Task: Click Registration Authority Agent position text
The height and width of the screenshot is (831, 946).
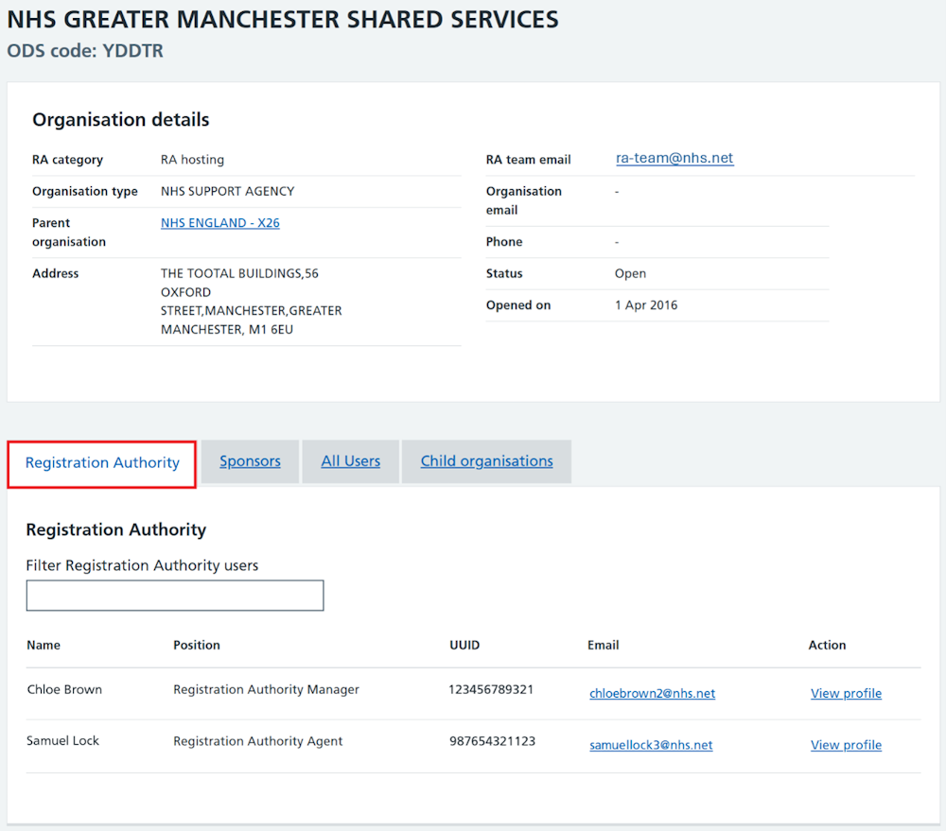Action: pos(257,740)
